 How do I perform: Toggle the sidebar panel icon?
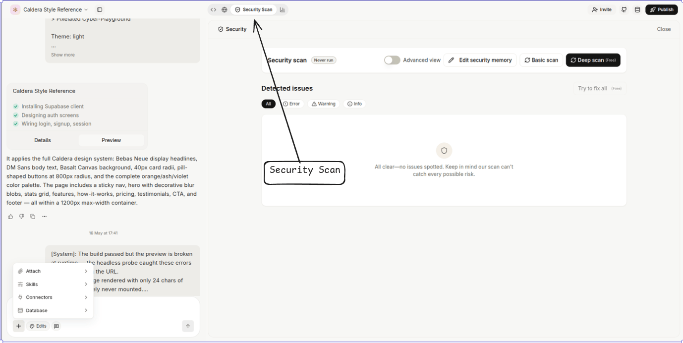tap(100, 9)
